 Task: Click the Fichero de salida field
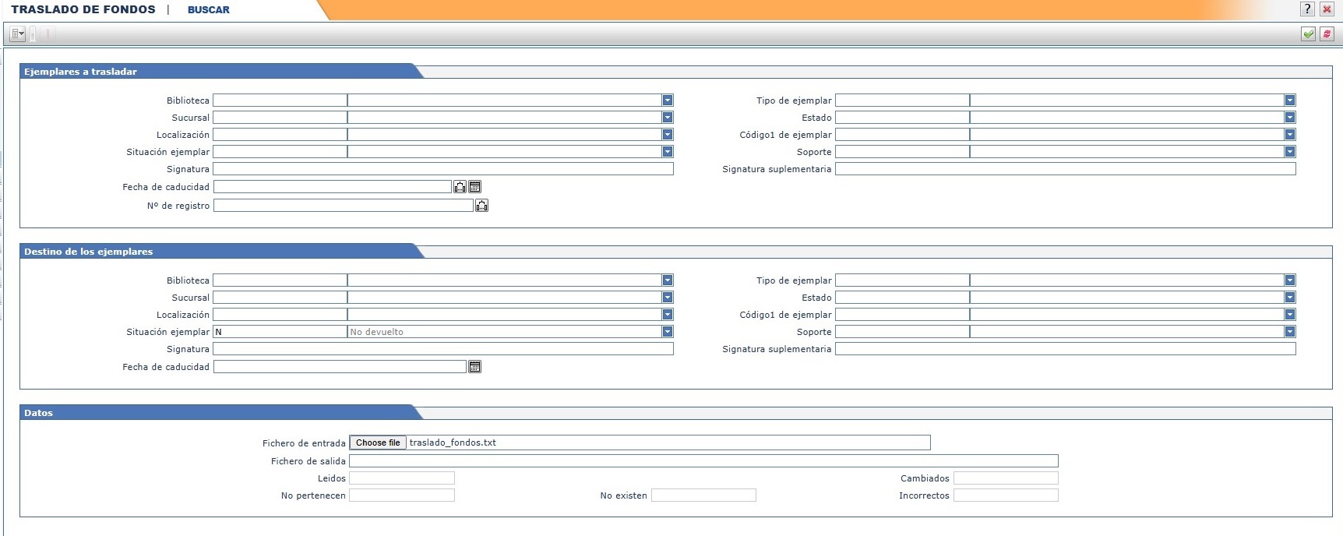[703, 461]
